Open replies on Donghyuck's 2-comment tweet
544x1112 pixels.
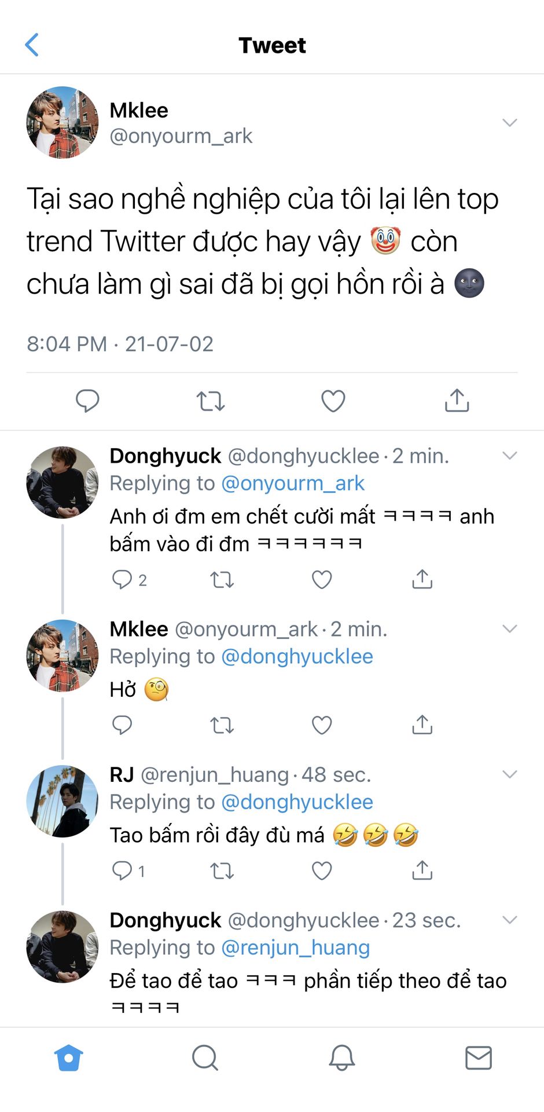pyautogui.click(x=123, y=579)
